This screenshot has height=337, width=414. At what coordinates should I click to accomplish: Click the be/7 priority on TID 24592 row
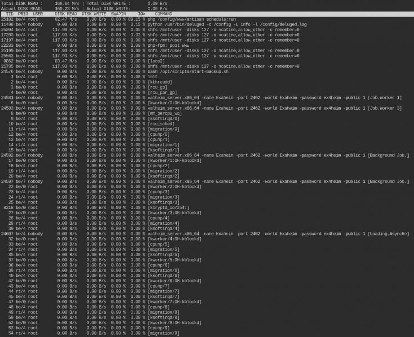pyautogui.click(x=21, y=155)
